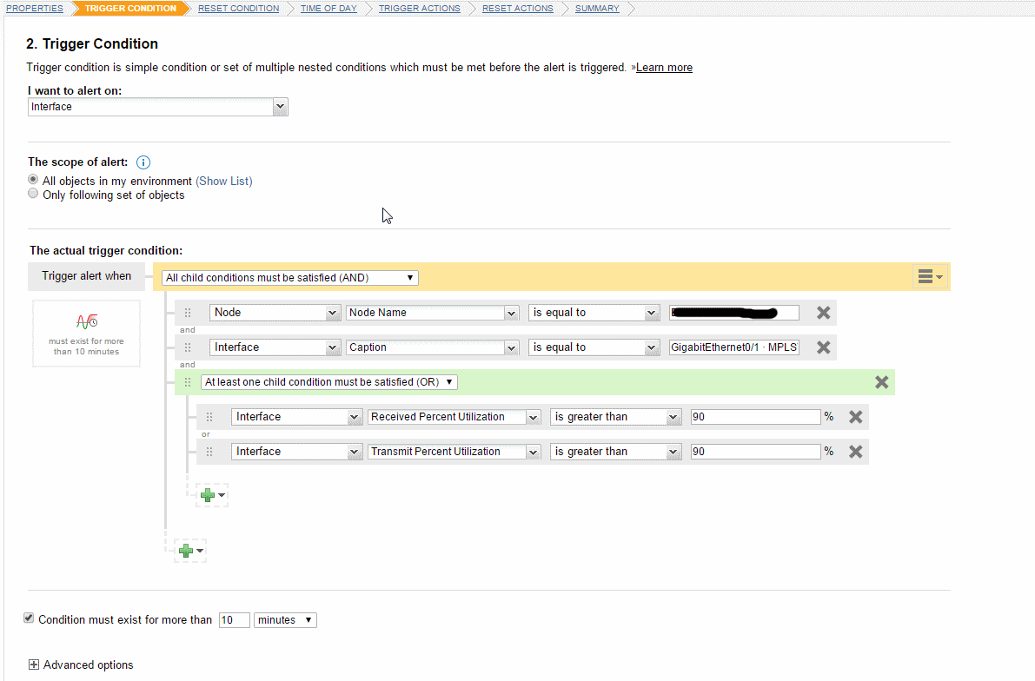This screenshot has height=681, width=1035.
Task: Grab drag handle of Transmit Utilization row
Action: tap(209, 452)
